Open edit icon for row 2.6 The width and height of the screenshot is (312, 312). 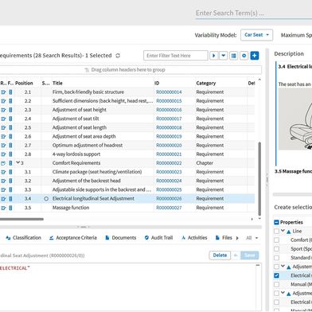pyautogui.click(x=3, y=136)
